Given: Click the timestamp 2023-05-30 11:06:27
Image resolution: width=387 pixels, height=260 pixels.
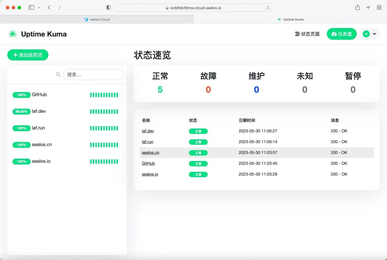Looking at the screenshot, I should click(x=258, y=131).
